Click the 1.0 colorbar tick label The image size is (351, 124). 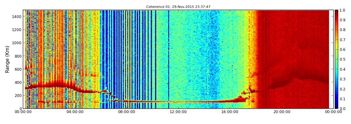pos(342,10)
